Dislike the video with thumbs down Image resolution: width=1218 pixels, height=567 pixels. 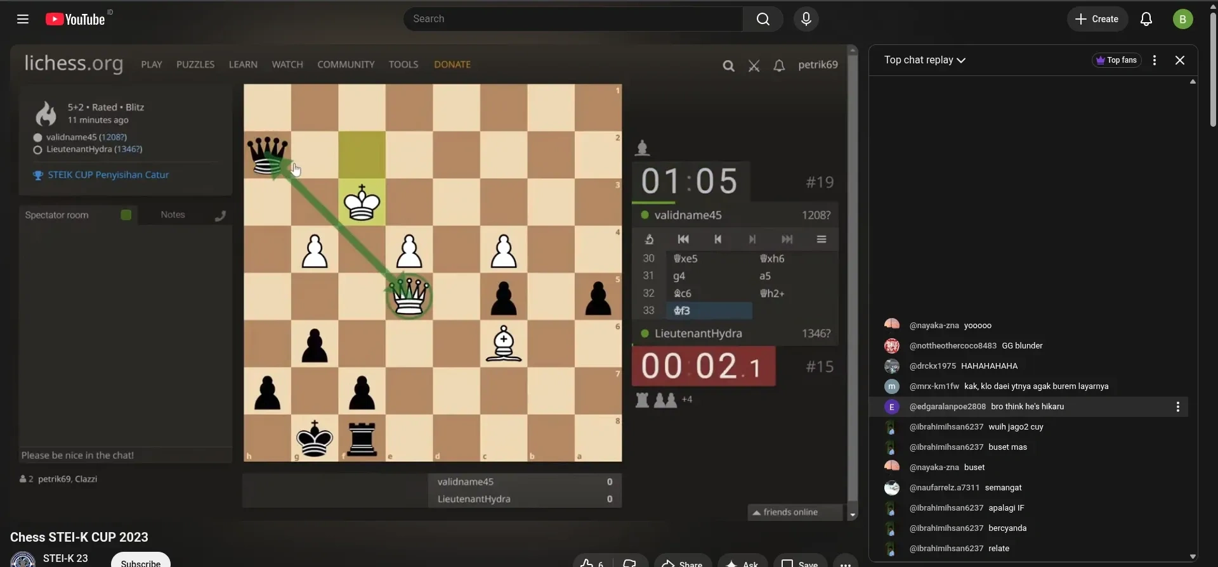tap(631, 563)
